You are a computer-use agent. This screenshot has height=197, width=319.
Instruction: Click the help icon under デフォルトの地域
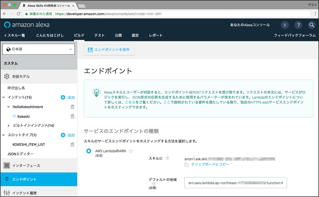click(154, 184)
